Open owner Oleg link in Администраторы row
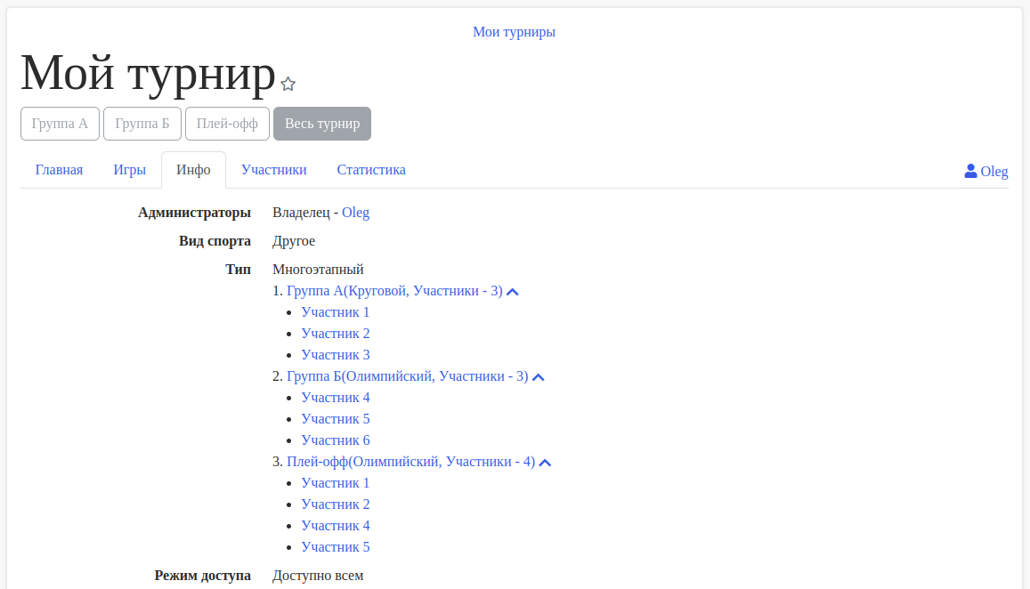Viewport: 1030px width, 589px height. [x=355, y=213]
